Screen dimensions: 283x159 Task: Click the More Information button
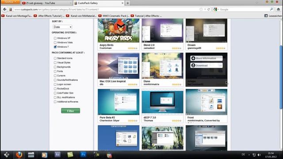[207, 58]
